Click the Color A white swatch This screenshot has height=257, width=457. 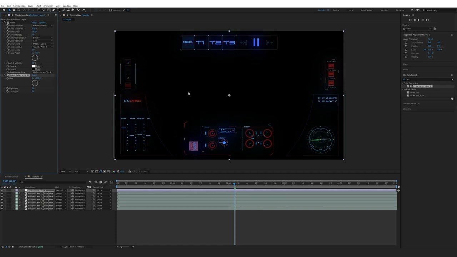pos(34,66)
